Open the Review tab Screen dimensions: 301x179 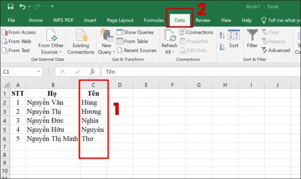(203, 20)
